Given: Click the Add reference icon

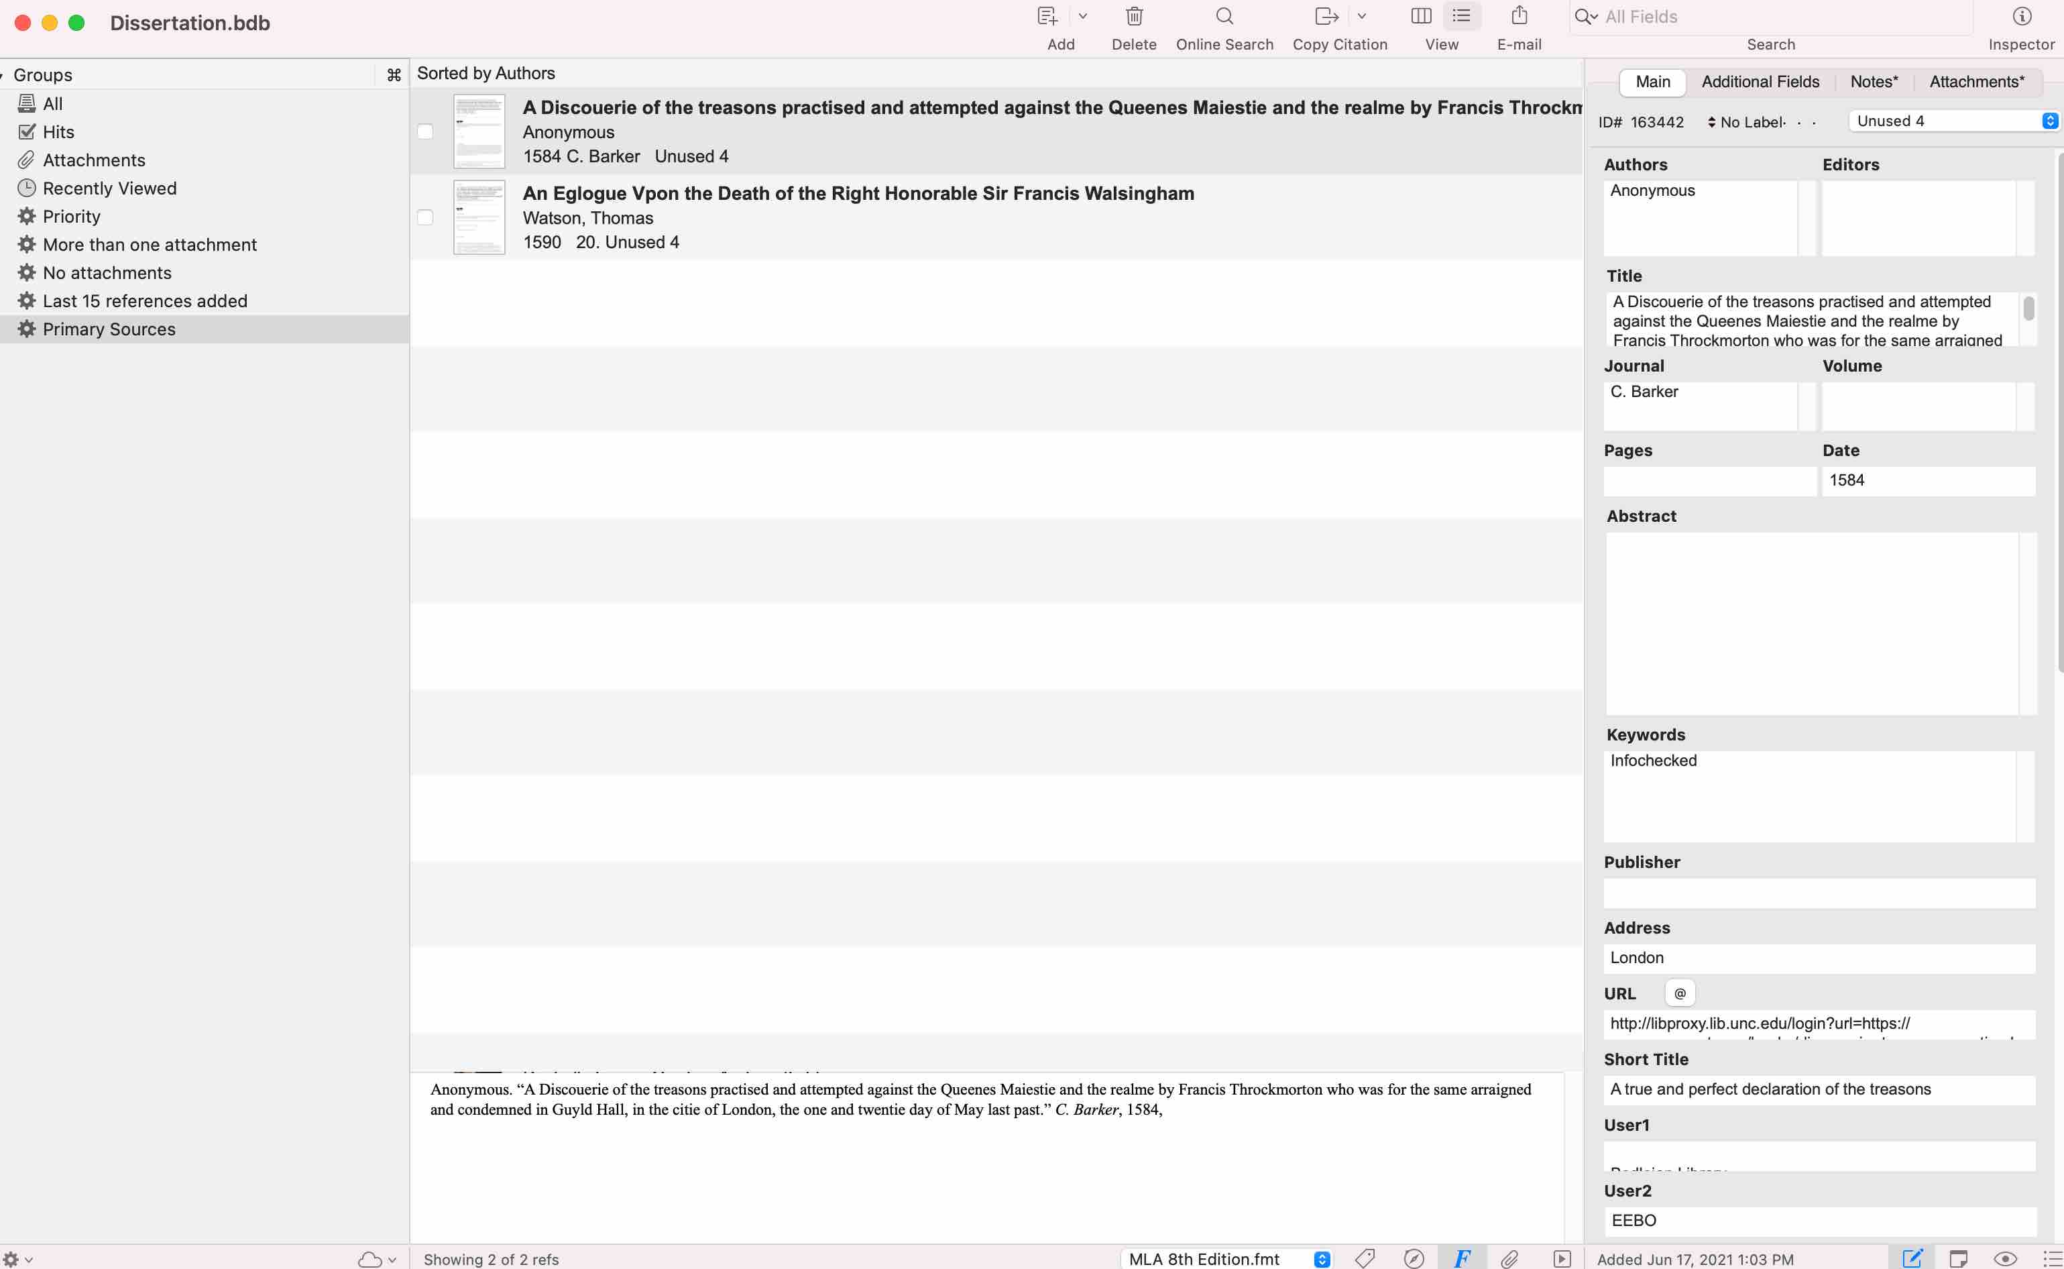Looking at the screenshot, I should pos(1047,16).
